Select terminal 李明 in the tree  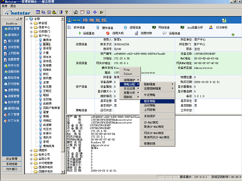46,142
